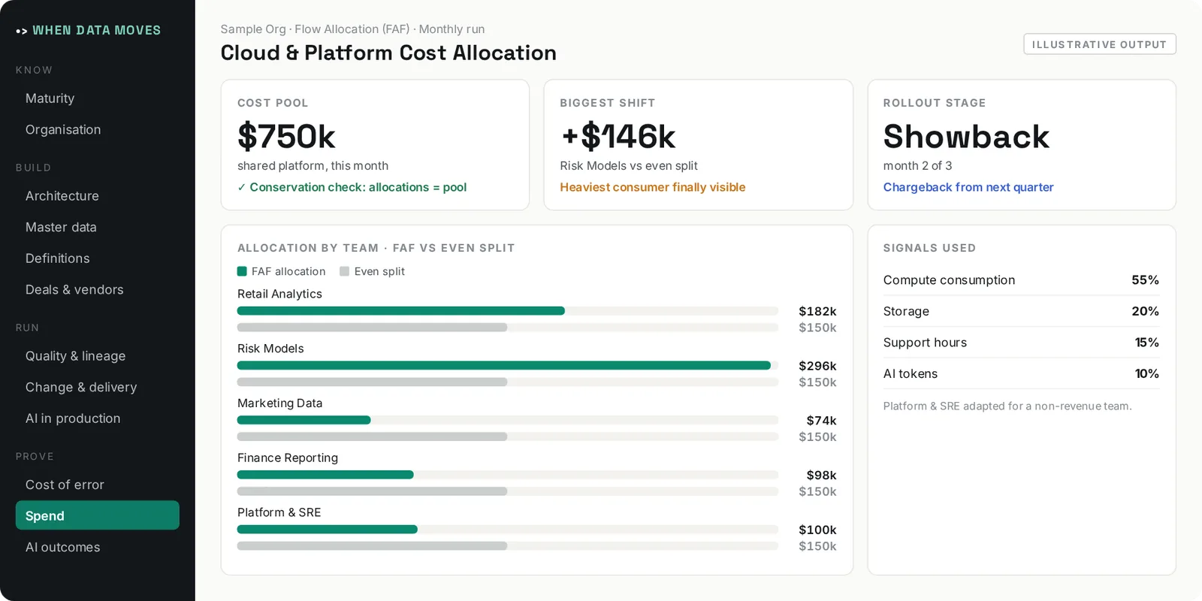Image resolution: width=1202 pixels, height=601 pixels.
Task: Click the Compute consumption signal row
Action: pyautogui.click(x=1021, y=280)
